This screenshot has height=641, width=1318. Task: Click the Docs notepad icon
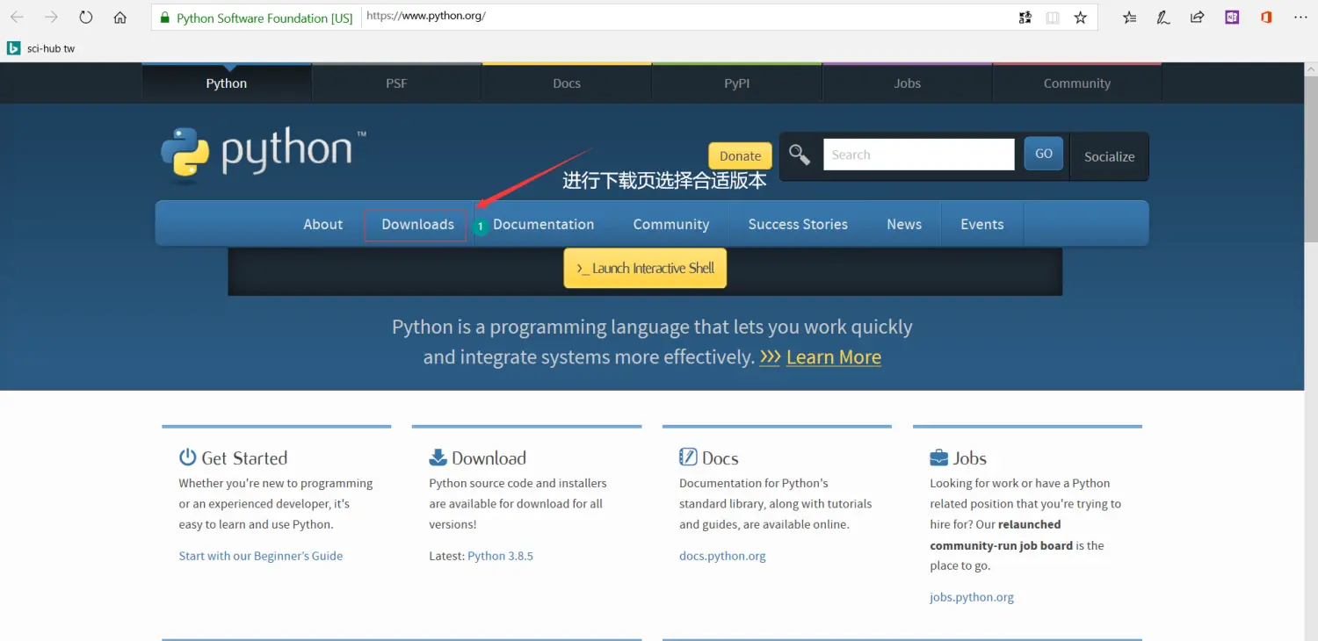click(688, 457)
